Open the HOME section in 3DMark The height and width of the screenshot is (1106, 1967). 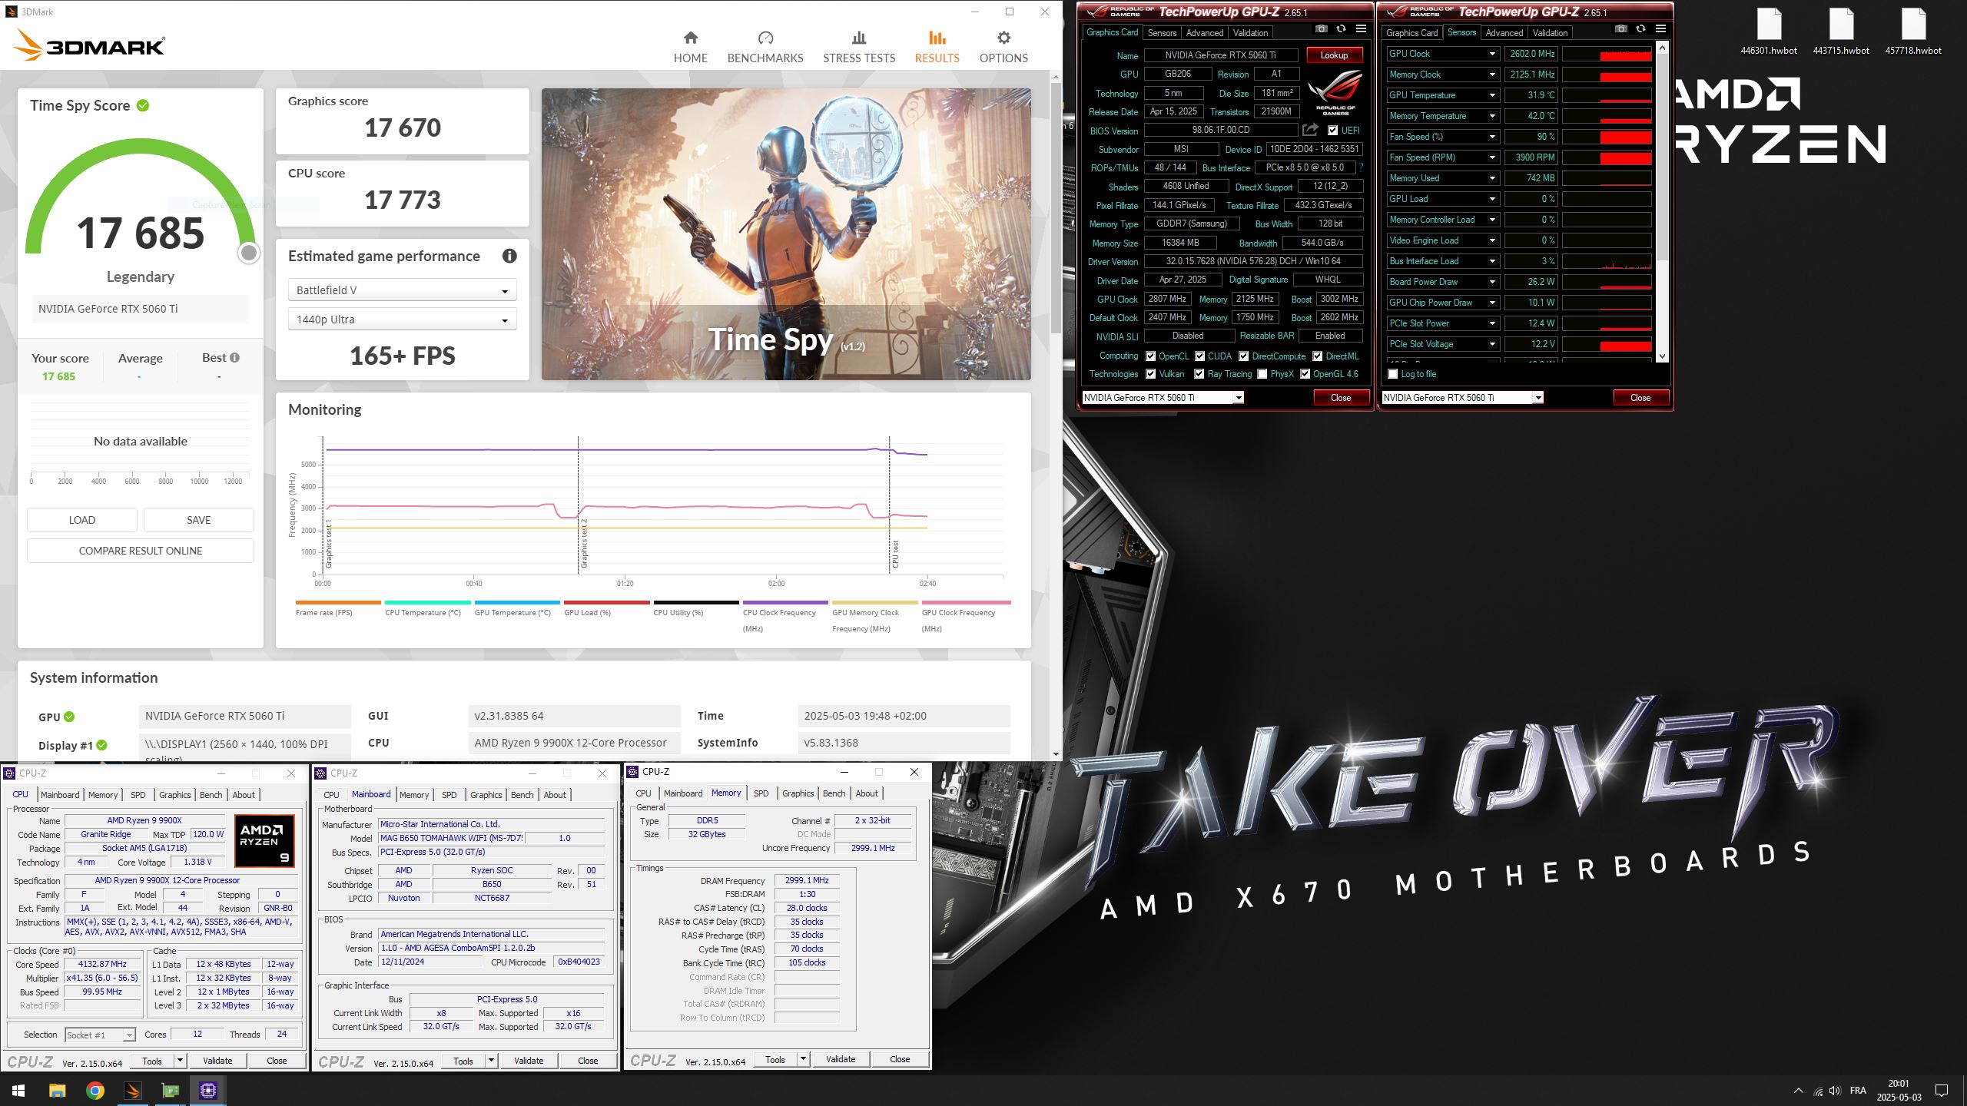point(690,47)
